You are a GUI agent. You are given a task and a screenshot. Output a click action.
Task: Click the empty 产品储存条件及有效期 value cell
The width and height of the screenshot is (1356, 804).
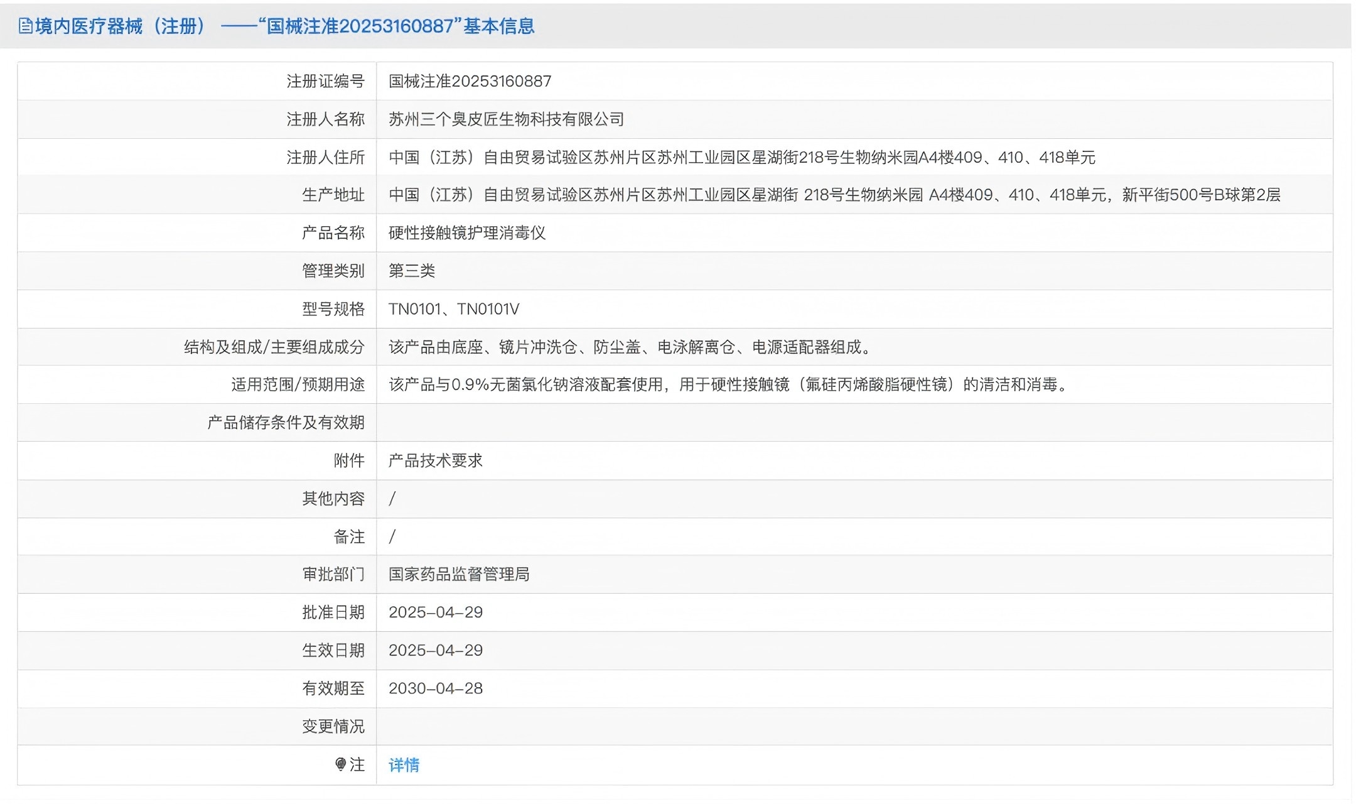click(854, 423)
